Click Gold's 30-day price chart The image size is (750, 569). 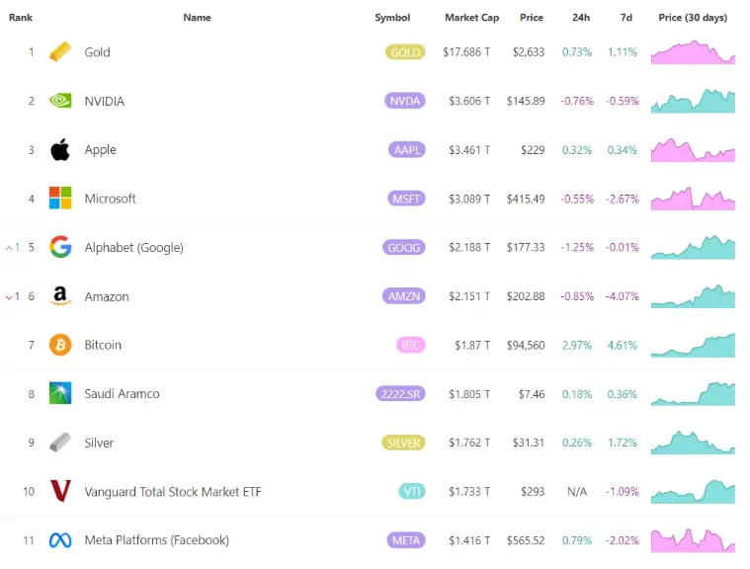point(693,52)
